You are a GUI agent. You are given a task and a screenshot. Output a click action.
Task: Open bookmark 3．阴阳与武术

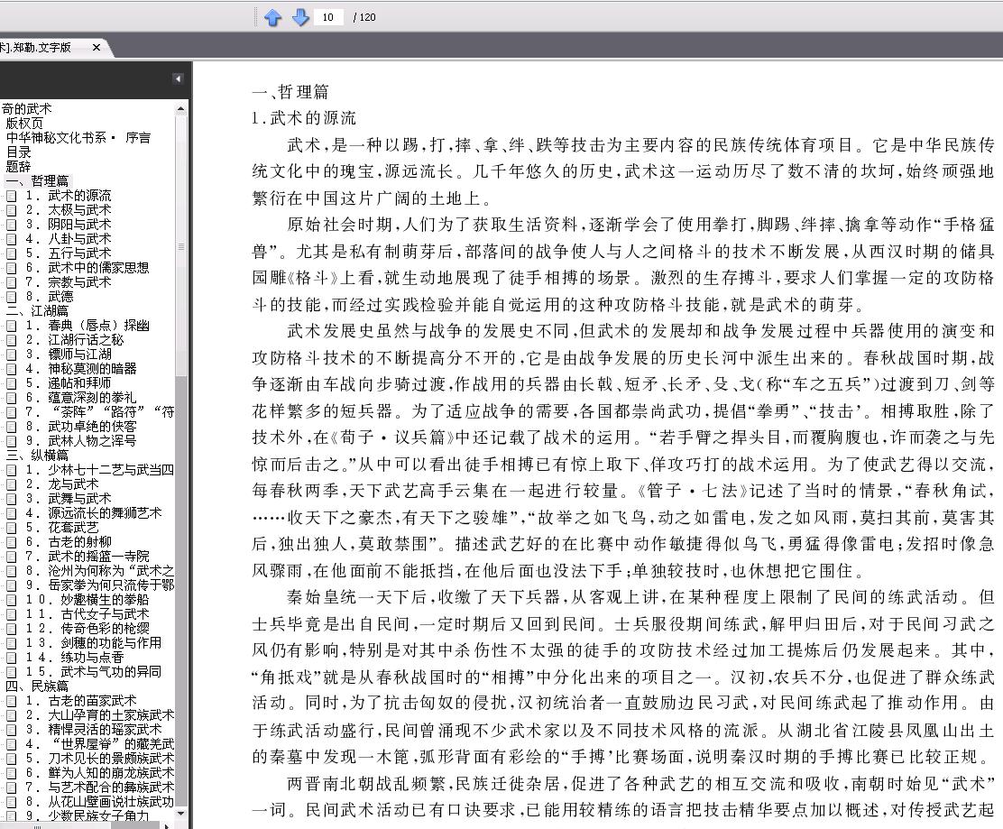click(x=69, y=225)
